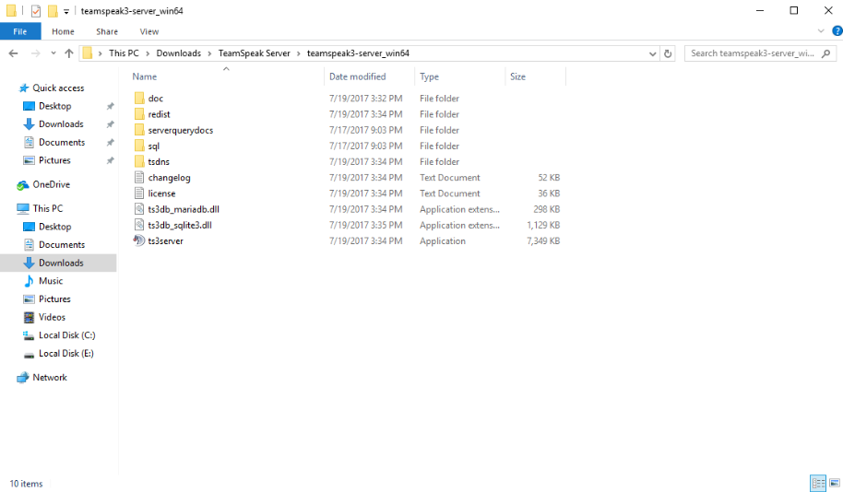Open the Share ribbon tab
The height and width of the screenshot is (492, 843).
click(107, 31)
